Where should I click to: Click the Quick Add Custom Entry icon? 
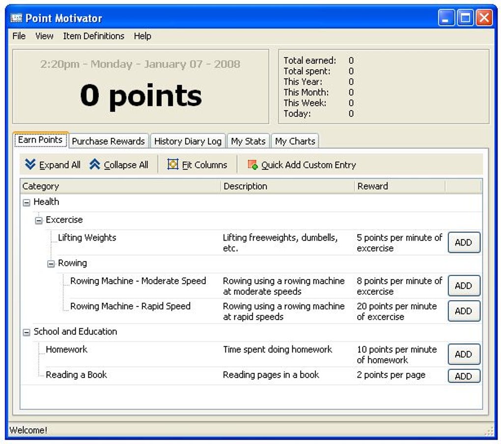[x=251, y=165]
